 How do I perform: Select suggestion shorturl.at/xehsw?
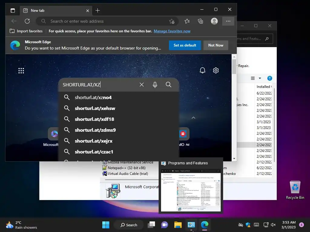point(119,108)
